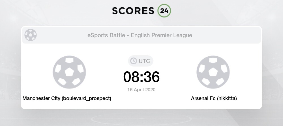The height and width of the screenshot is (126, 283).
Task: Select the English Premier League text
Action: click(x=161, y=35)
